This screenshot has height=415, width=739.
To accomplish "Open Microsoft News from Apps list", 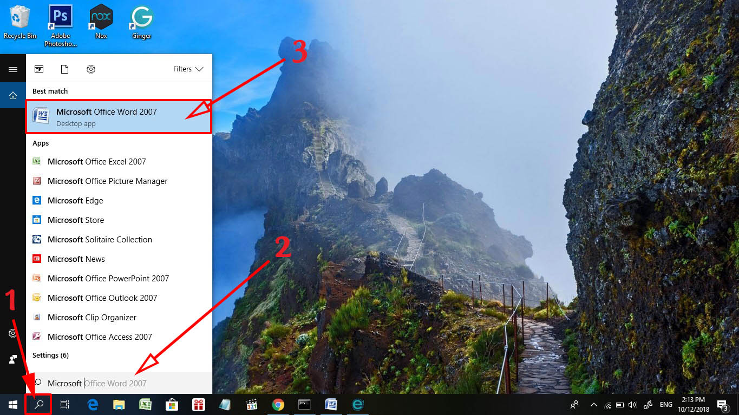I will click(119, 259).
